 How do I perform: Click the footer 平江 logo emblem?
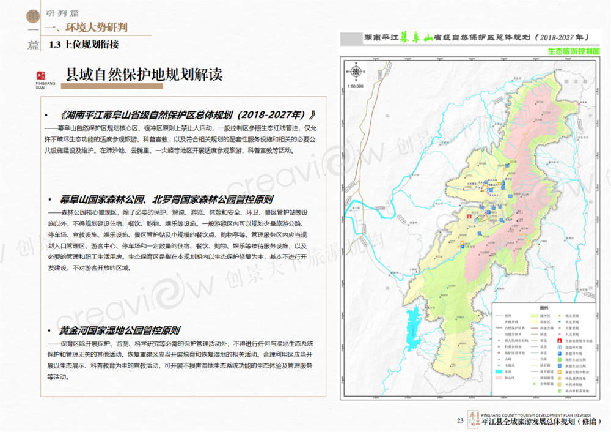click(x=473, y=419)
